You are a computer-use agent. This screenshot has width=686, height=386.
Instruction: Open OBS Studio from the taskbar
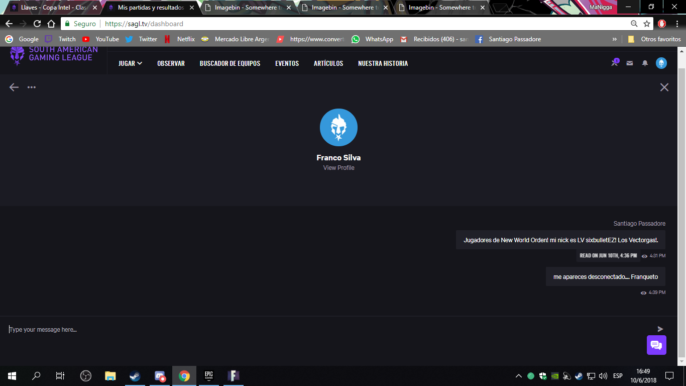pos(86,375)
